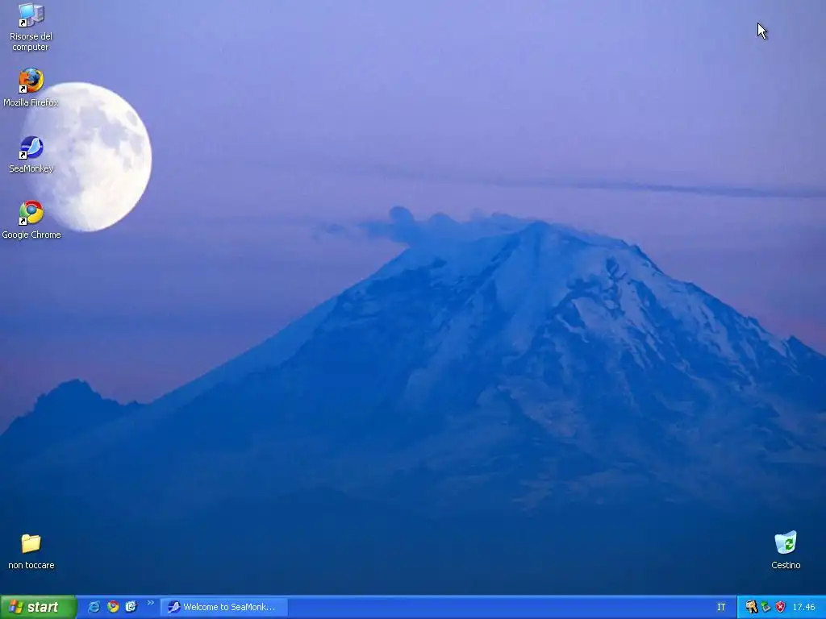826x619 pixels.
Task: Select the Google Chrome desktop shortcut
Action: click(31, 220)
